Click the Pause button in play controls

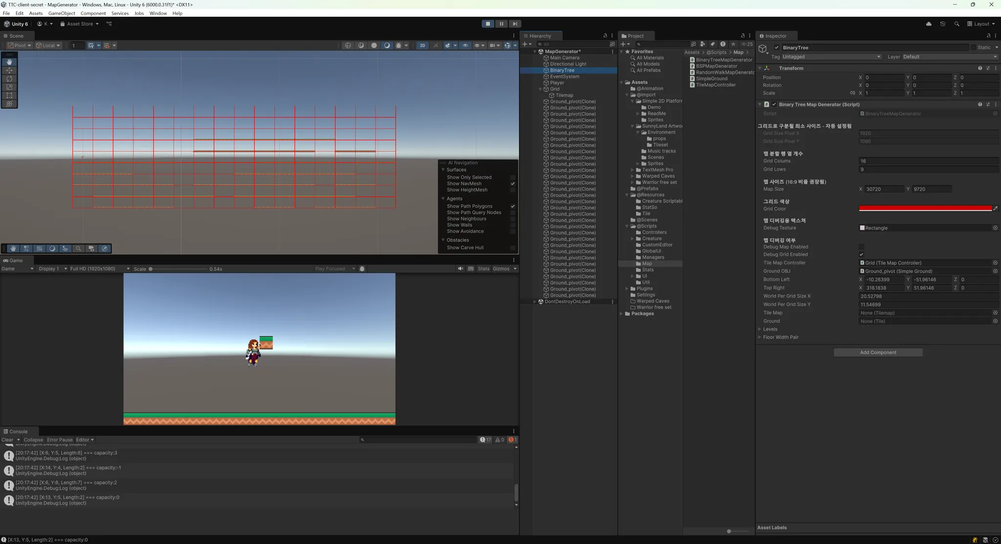[x=501, y=24]
